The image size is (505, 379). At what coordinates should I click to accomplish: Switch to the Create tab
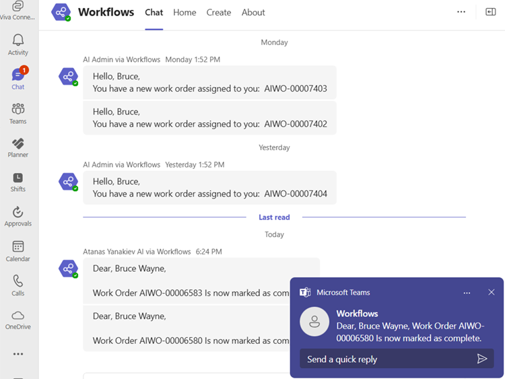pos(219,12)
